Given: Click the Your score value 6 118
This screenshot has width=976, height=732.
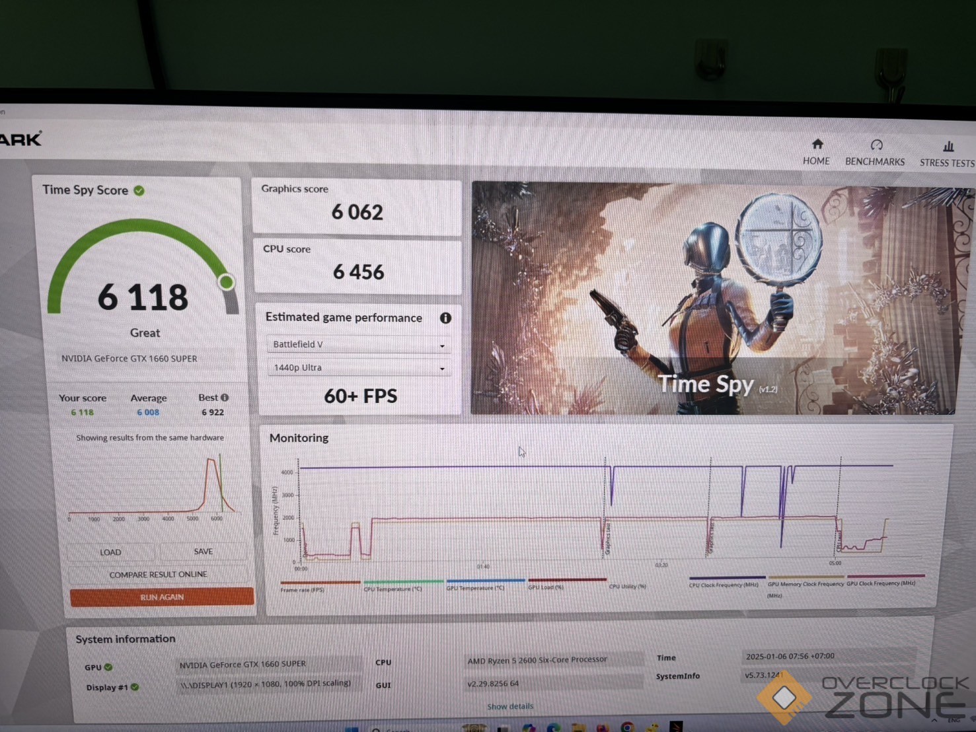Looking at the screenshot, I should click(x=83, y=412).
